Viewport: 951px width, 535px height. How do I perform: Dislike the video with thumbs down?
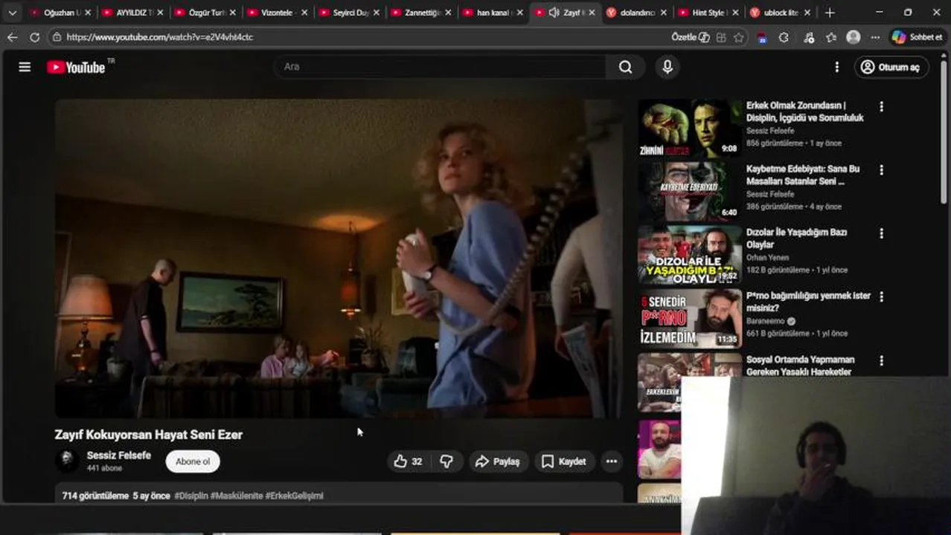(x=446, y=461)
